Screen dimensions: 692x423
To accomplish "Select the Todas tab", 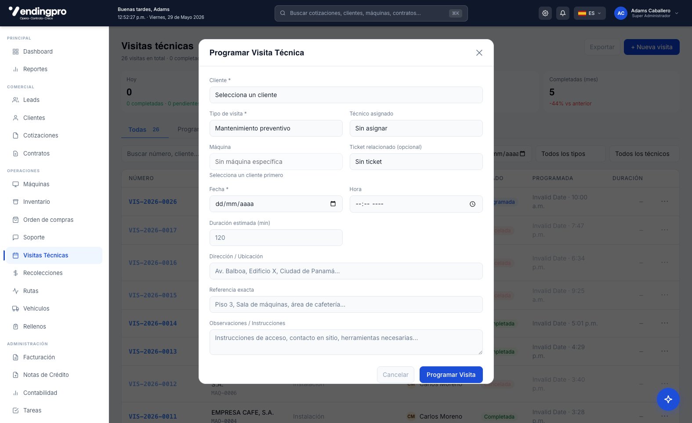I will (x=145, y=130).
